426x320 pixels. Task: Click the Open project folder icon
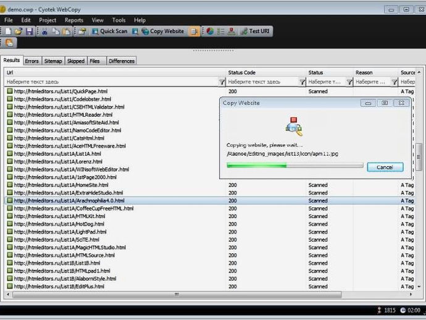19,32
